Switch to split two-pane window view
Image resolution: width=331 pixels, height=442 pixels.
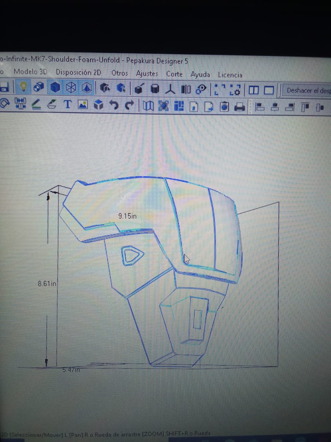coord(254,90)
